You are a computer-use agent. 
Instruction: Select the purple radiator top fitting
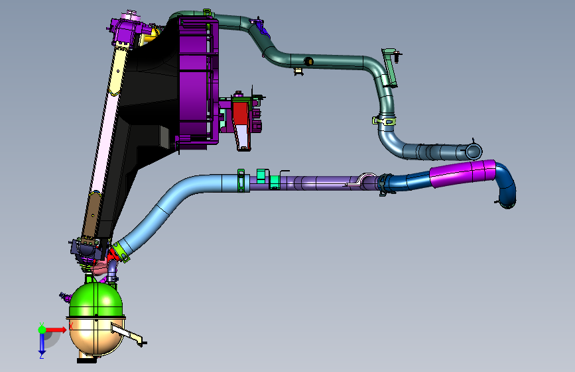125,31
